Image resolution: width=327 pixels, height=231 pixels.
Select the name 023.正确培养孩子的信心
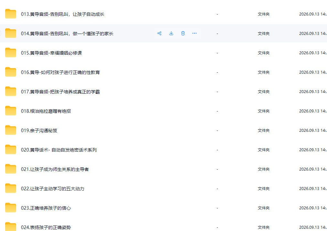[46, 208]
